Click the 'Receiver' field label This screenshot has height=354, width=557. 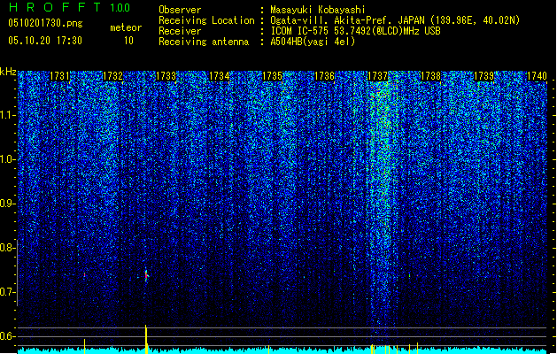click(180, 31)
